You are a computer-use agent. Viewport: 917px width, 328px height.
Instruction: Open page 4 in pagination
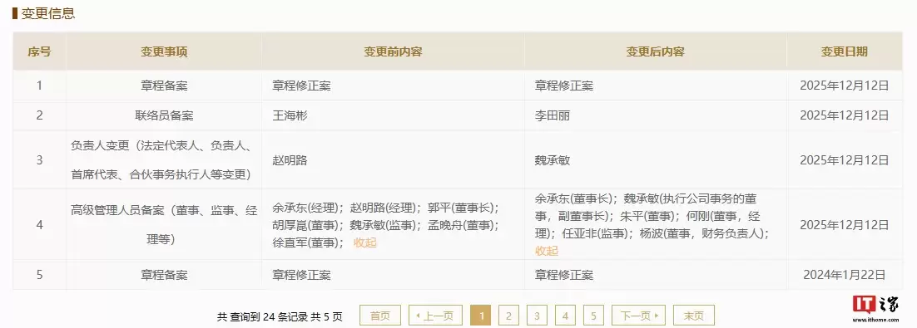(x=565, y=316)
